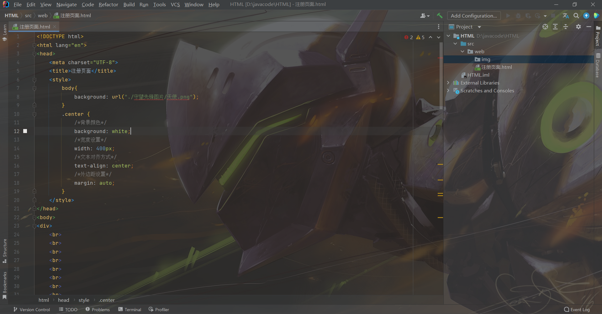The width and height of the screenshot is (602, 314).
Task: Fold the style block in the code gutter
Action: [x=34, y=80]
